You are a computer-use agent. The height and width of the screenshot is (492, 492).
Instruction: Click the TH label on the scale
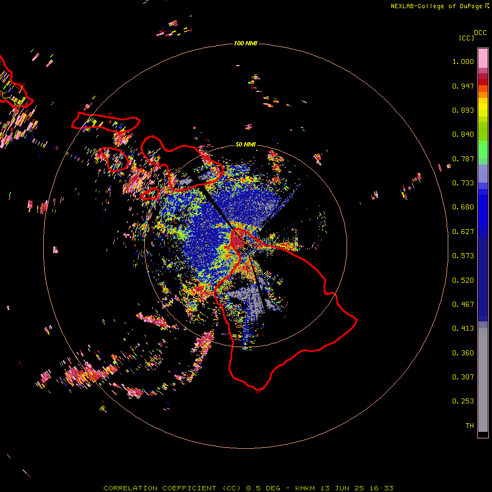pyautogui.click(x=470, y=426)
